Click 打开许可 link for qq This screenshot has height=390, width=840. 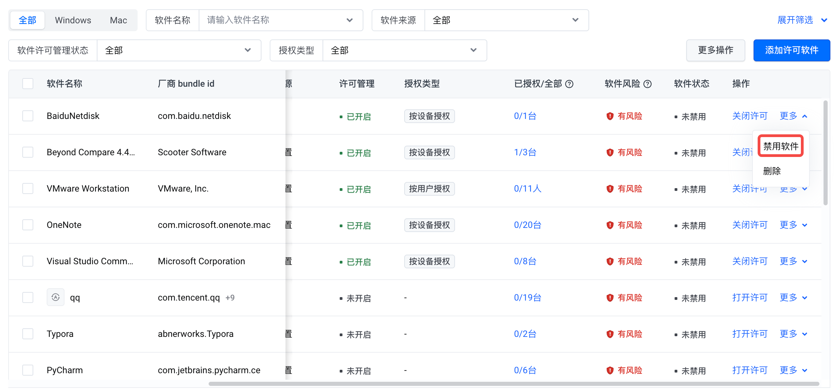click(750, 297)
